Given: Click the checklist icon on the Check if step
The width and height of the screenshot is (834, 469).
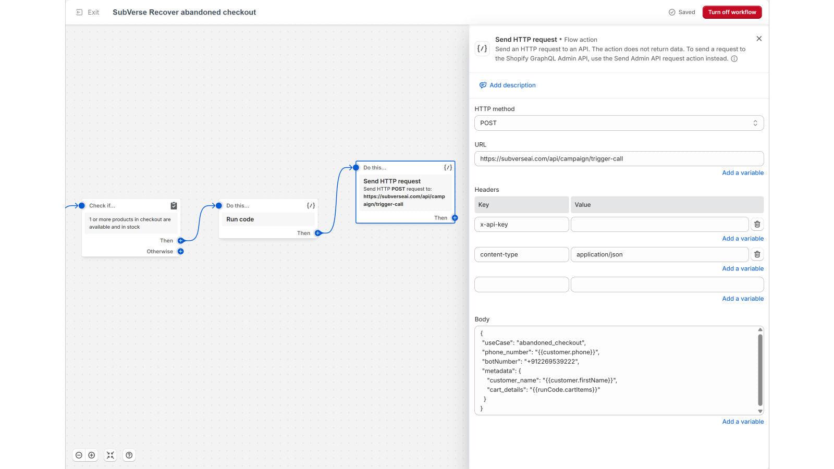Looking at the screenshot, I should pyautogui.click(x=174, y=205).
